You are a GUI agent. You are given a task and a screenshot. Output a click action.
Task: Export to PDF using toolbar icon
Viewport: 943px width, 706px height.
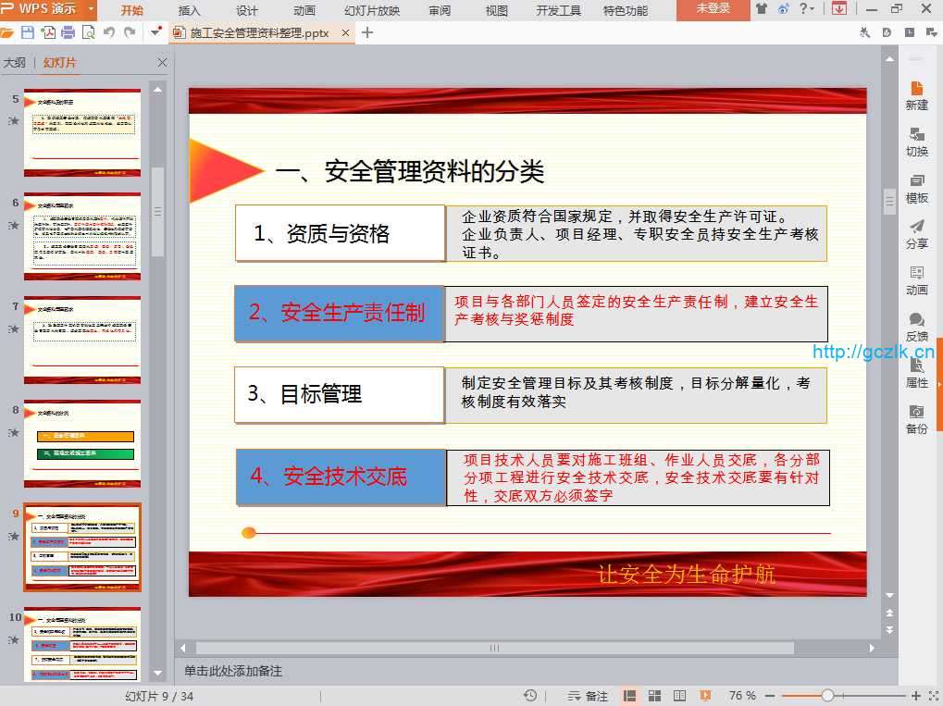[x=48, y=32]
